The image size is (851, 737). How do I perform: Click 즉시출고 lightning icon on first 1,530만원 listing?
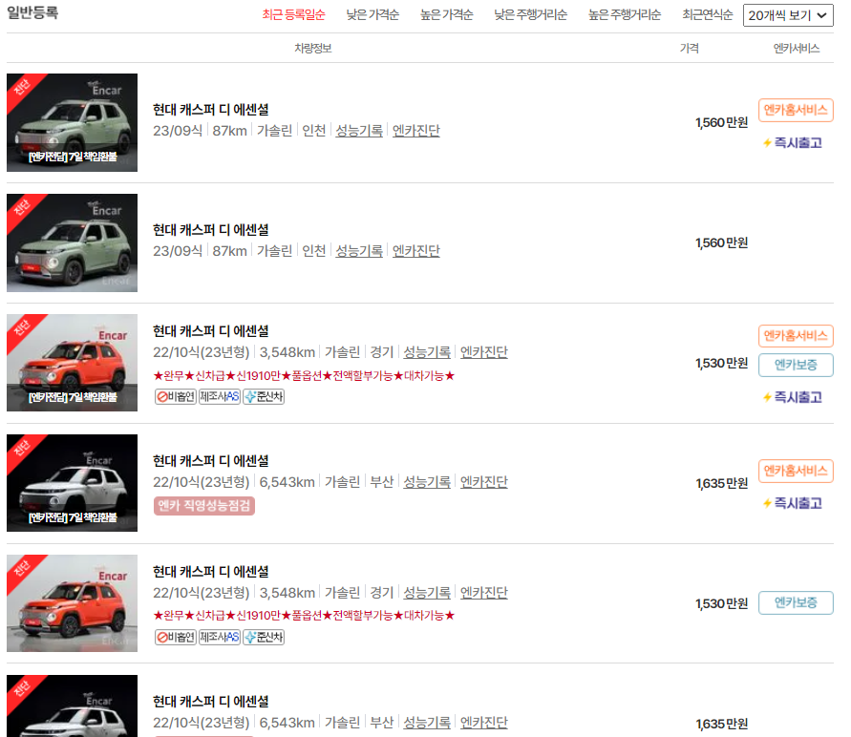coord(767,397)
